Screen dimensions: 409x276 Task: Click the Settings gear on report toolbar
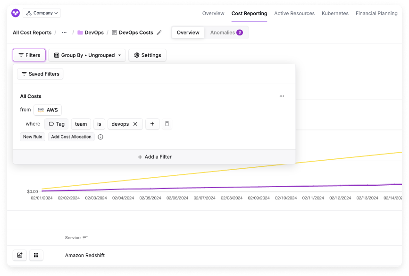(x=136, y=55)
